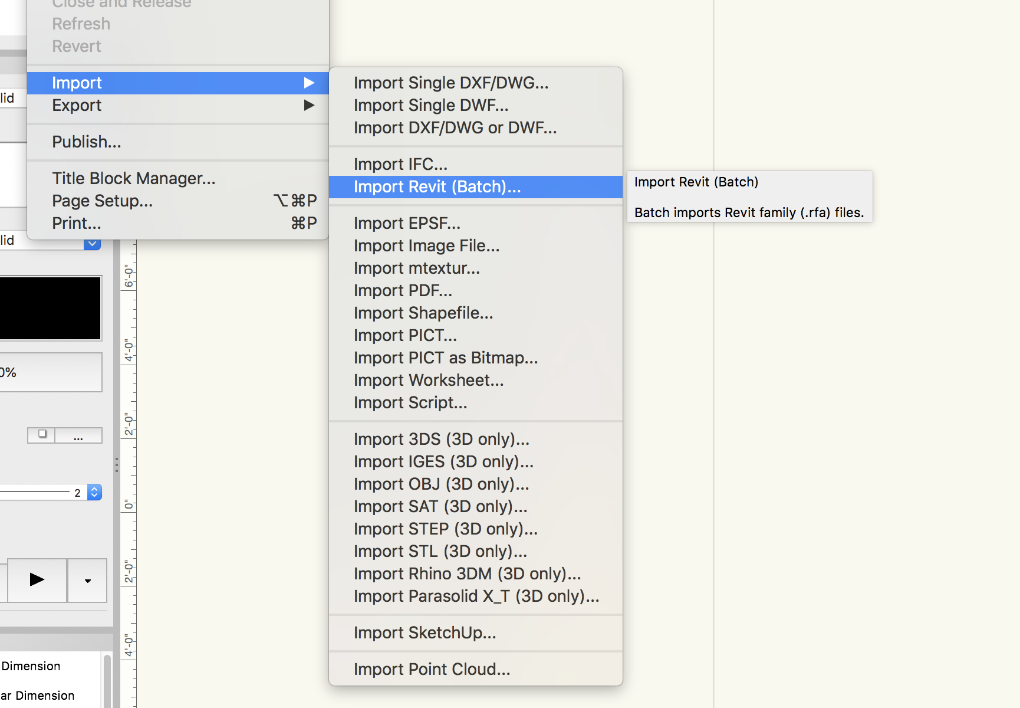
Task: Open Title Block Manager
Action: [134, 179]
